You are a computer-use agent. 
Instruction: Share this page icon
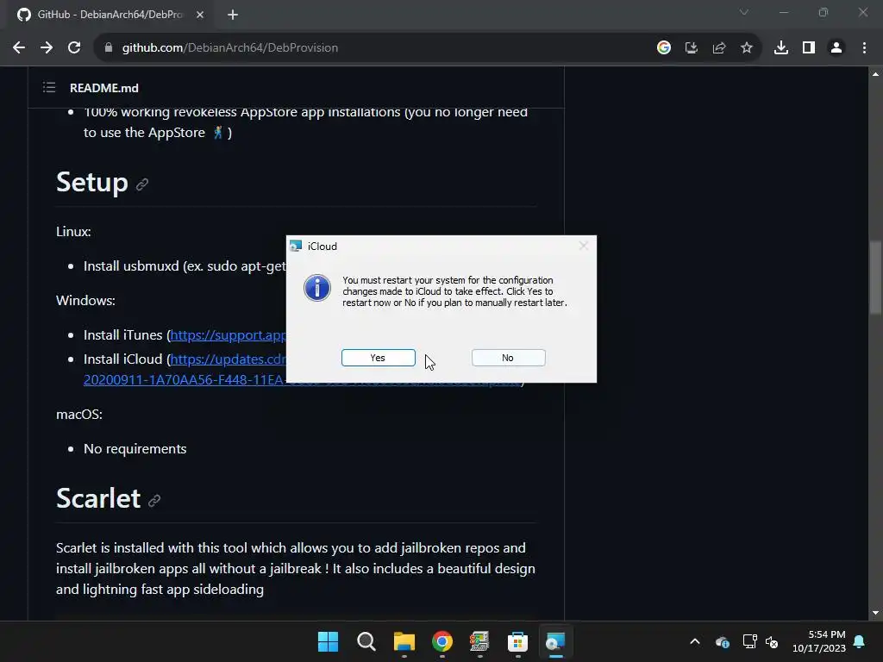point(719,48)
